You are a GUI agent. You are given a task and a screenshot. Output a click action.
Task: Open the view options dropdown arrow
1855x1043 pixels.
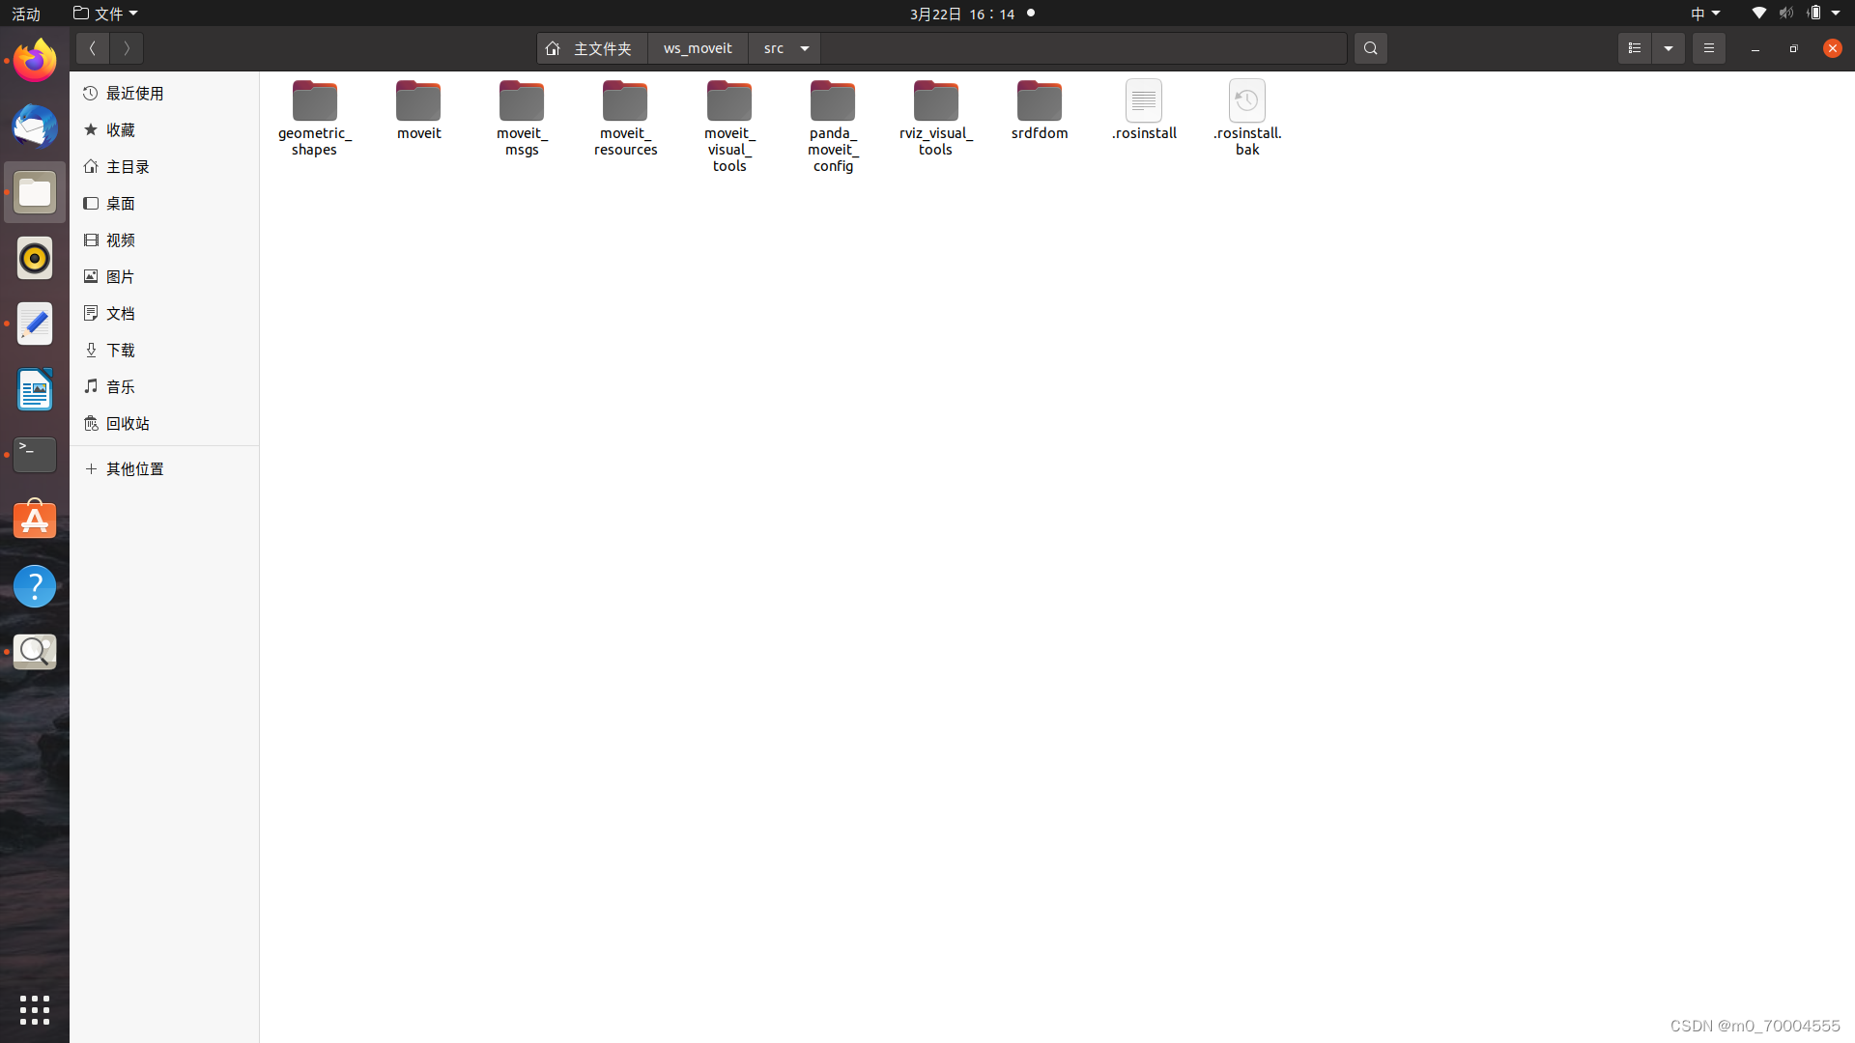coord(1669,48)
